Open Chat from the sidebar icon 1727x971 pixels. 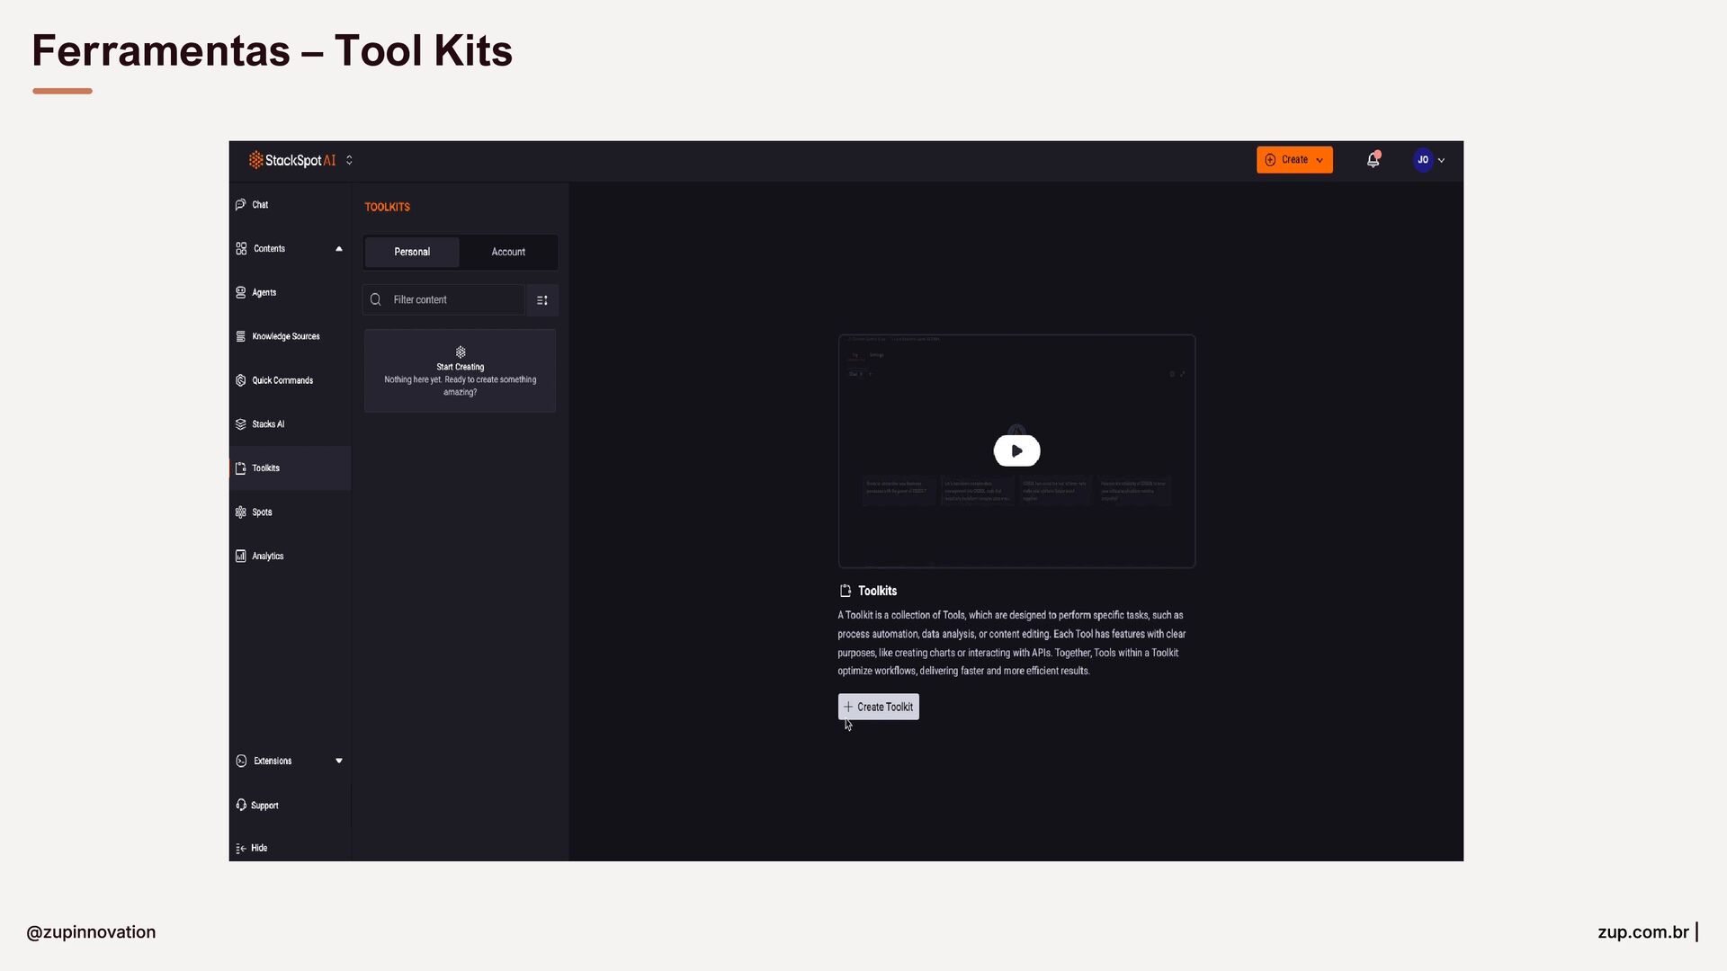240,205
